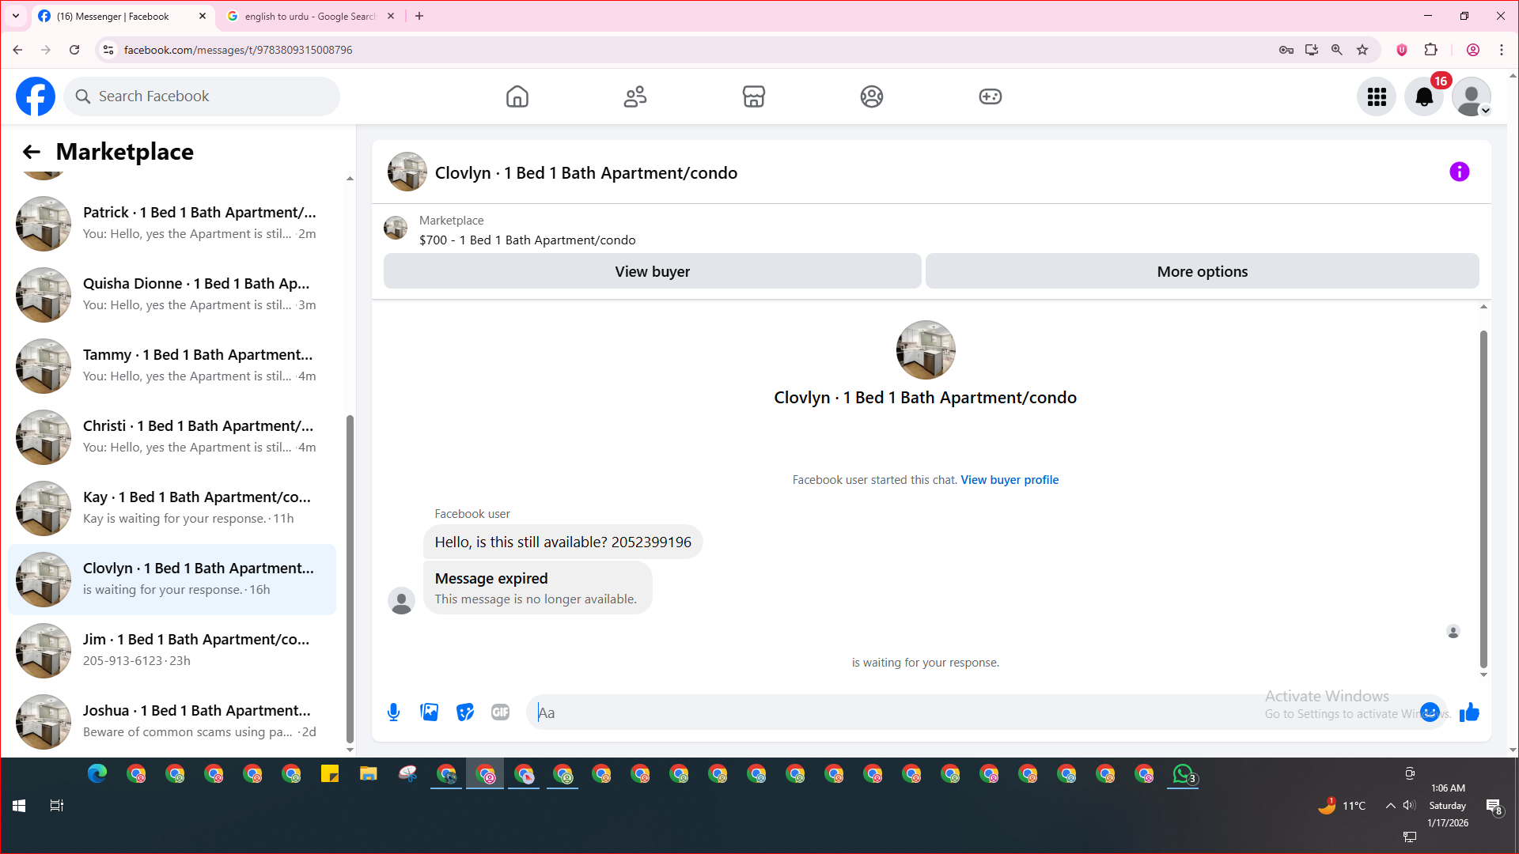Viewport: 1519px width, 854px height.
Task: Click the View buyer button
Action: click(x=652, y=271)
